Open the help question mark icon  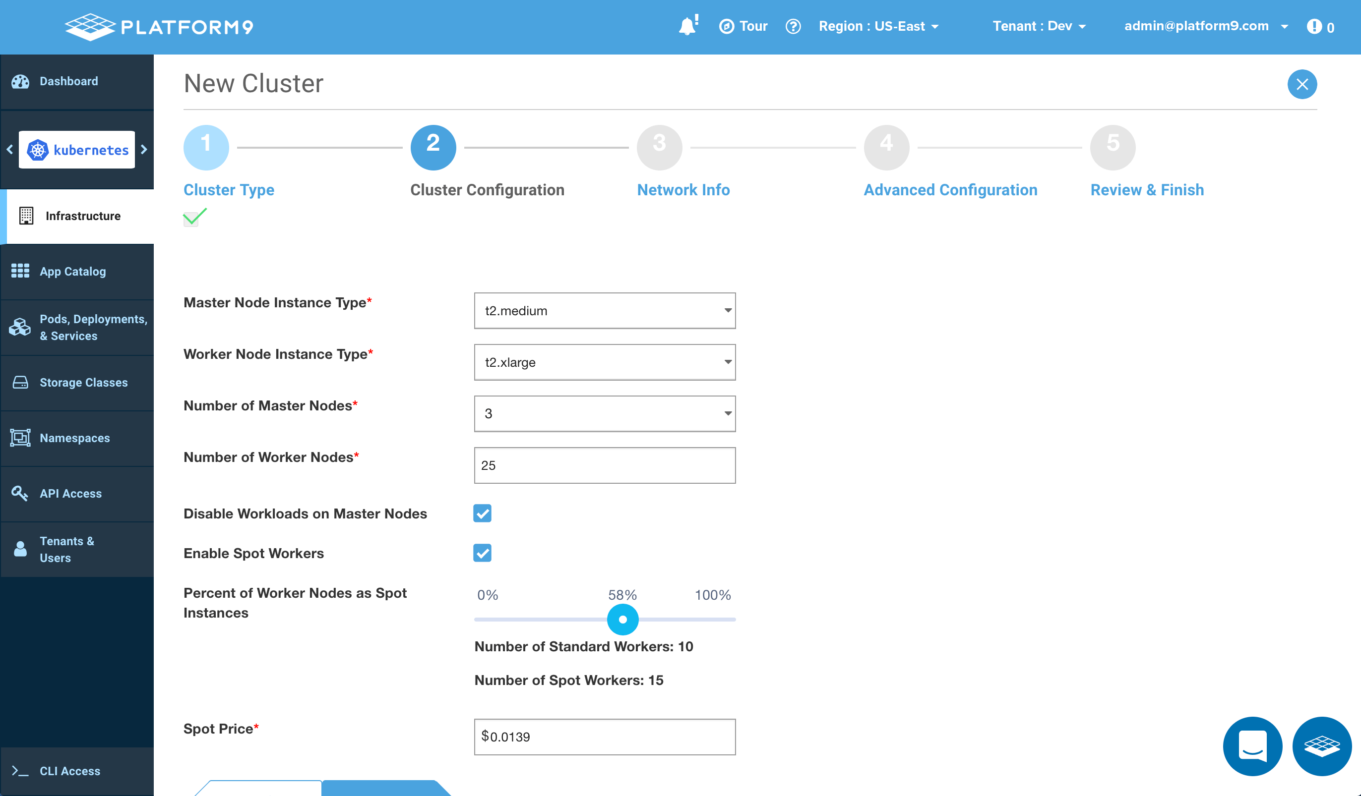click(x=793, y=26)
